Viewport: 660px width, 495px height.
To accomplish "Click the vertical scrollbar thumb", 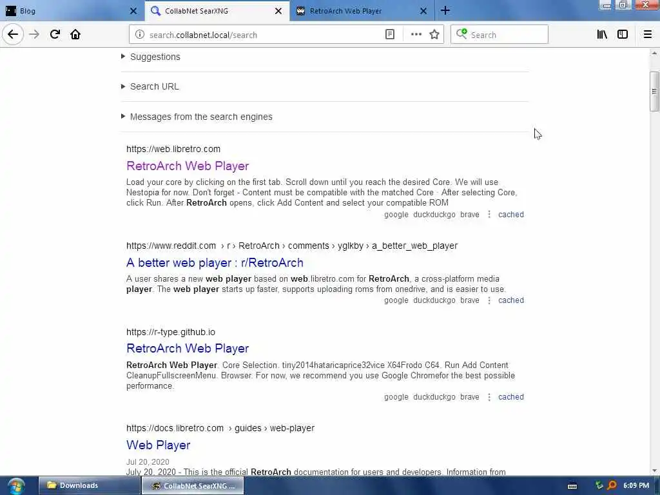I will pyautogui.click(x=654, y=92).
